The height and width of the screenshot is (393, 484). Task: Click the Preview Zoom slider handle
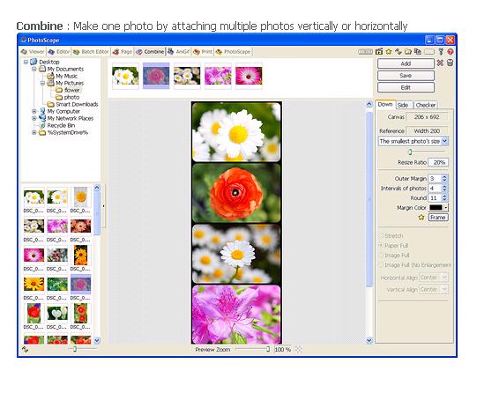pyautogui.click(x=268, y=349)
